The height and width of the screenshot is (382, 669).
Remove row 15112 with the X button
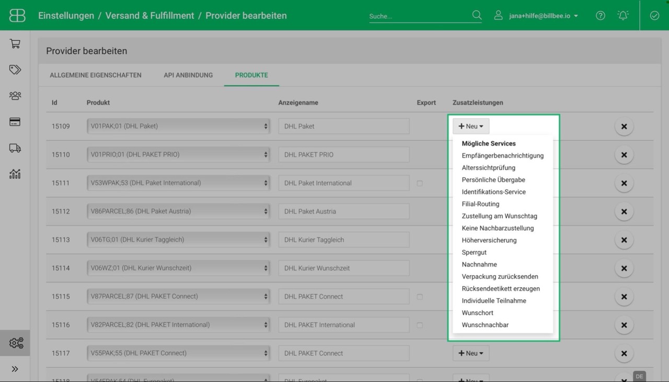pyautogui.click(x=624, y=211)
